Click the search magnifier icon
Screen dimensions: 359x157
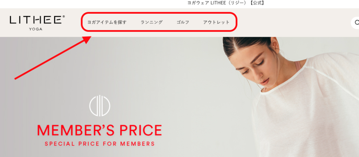click(x=357, y=22)
